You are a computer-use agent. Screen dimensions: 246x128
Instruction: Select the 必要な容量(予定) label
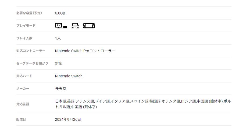point(29,13)
